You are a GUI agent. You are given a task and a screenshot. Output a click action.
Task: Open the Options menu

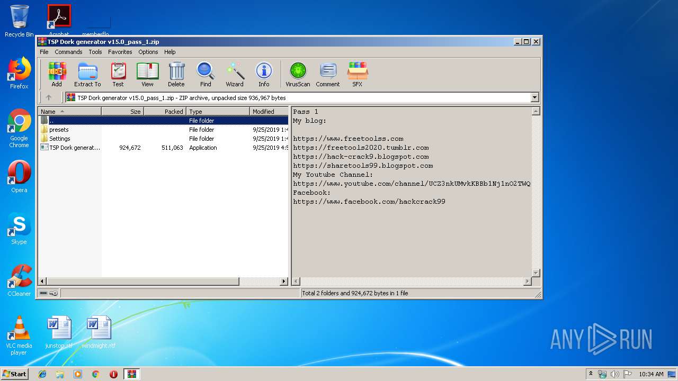(148, 52)
